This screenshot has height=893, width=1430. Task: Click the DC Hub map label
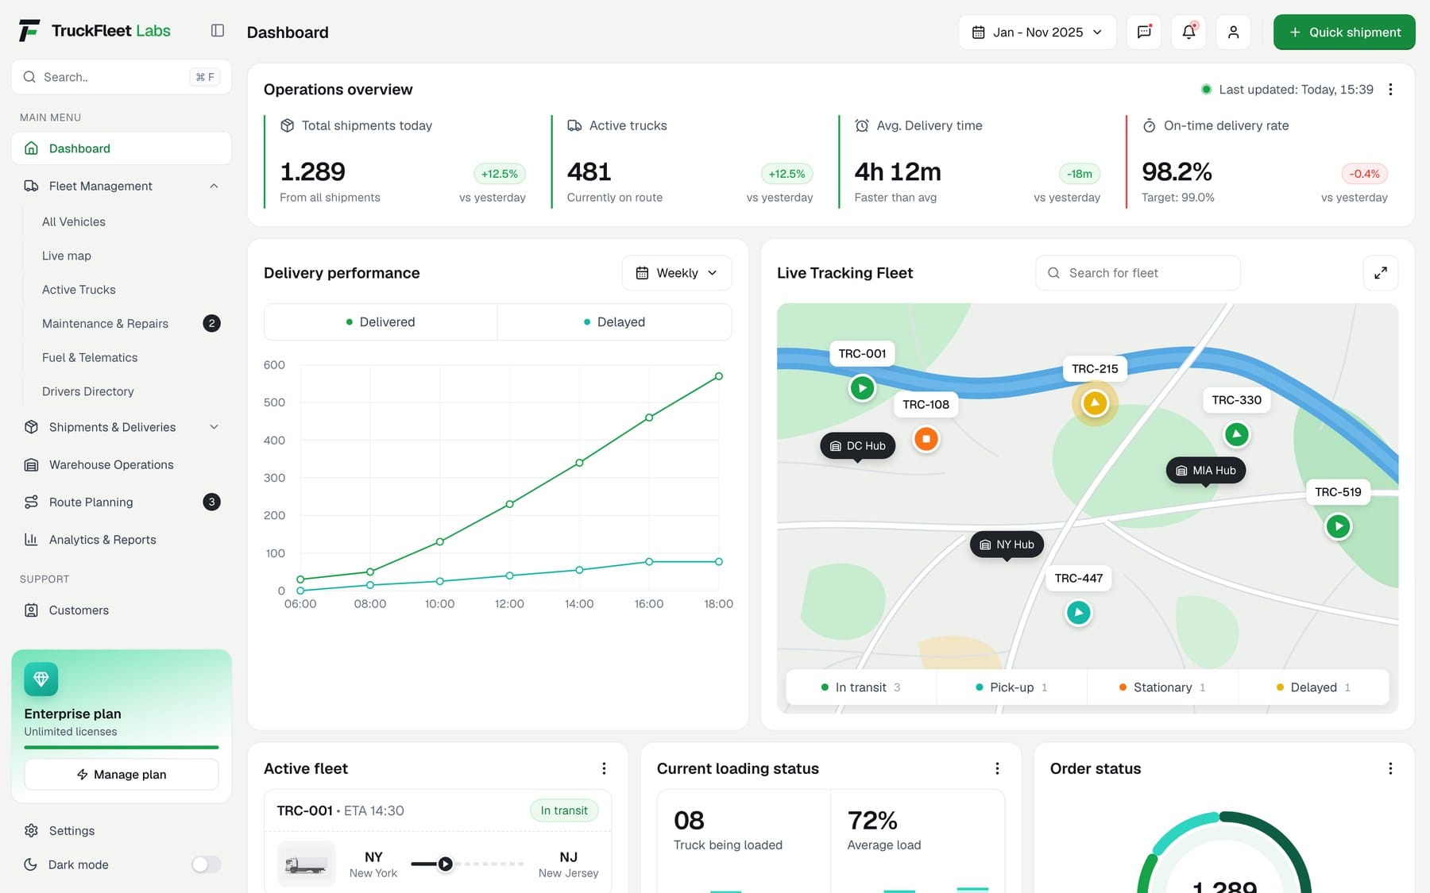858,446
